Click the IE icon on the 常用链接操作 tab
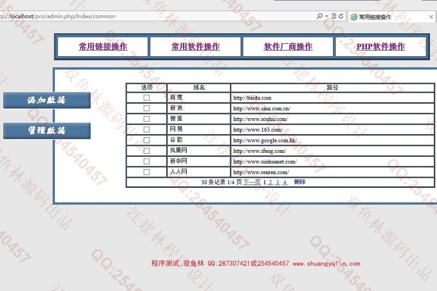The height and width of the screenshot is (291, 437). click(x=354, y=17)
